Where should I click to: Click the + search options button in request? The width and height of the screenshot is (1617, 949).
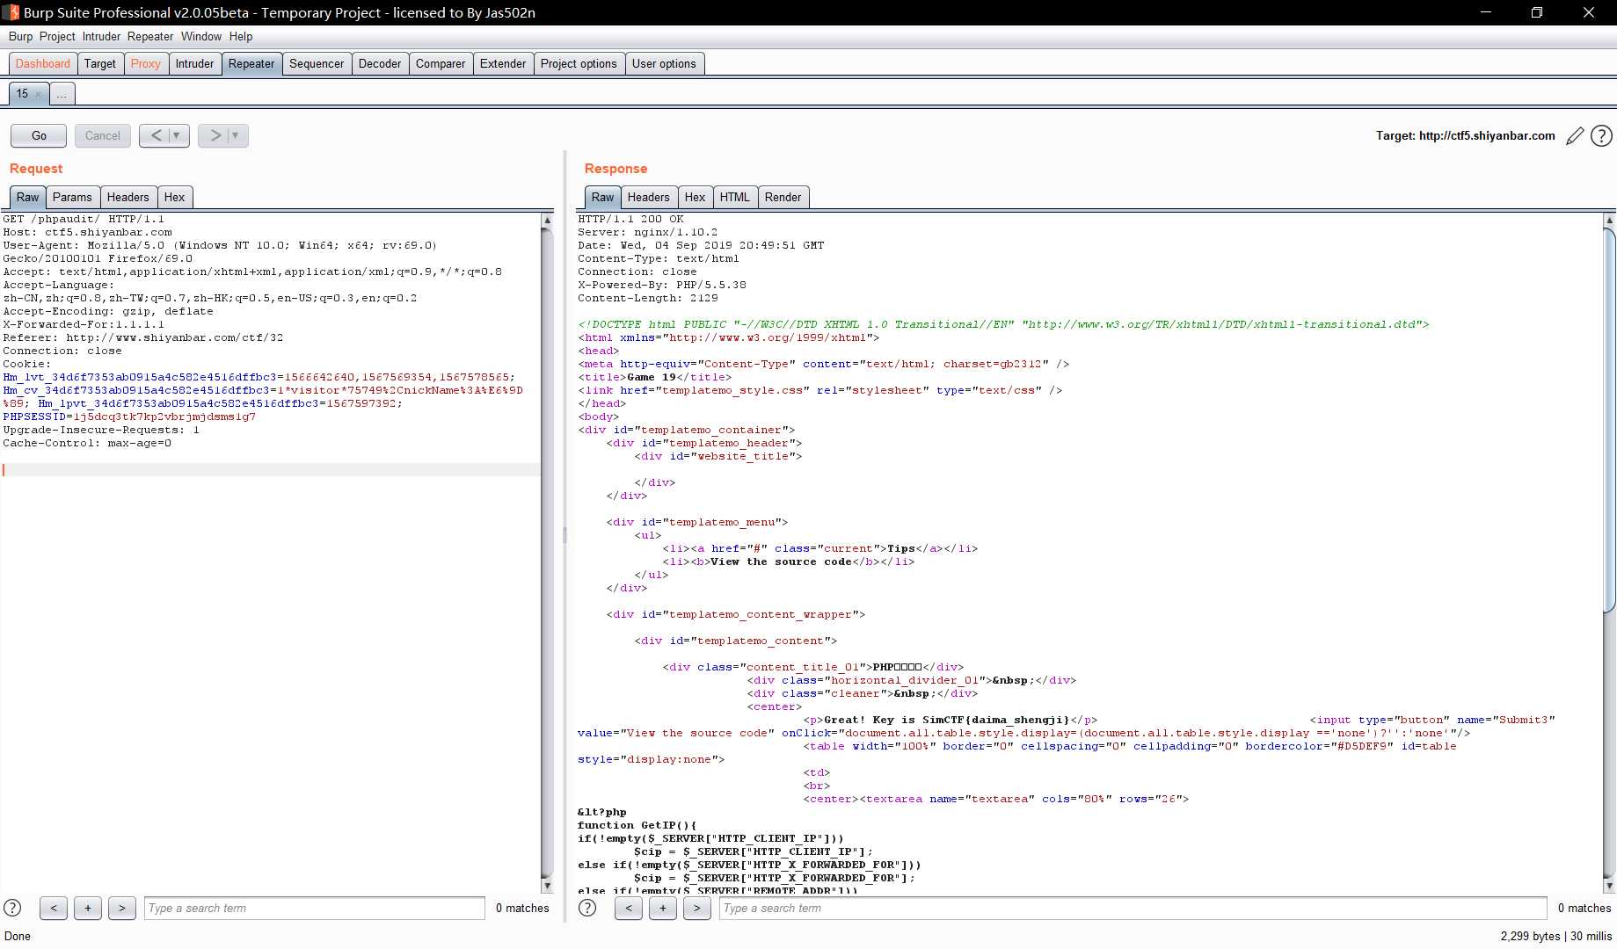[88, 908]
